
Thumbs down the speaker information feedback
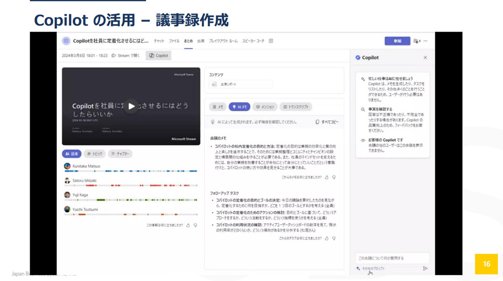195,225
